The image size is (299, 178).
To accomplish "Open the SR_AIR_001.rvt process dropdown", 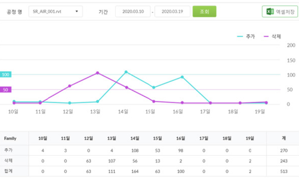I will click(55, 12).
